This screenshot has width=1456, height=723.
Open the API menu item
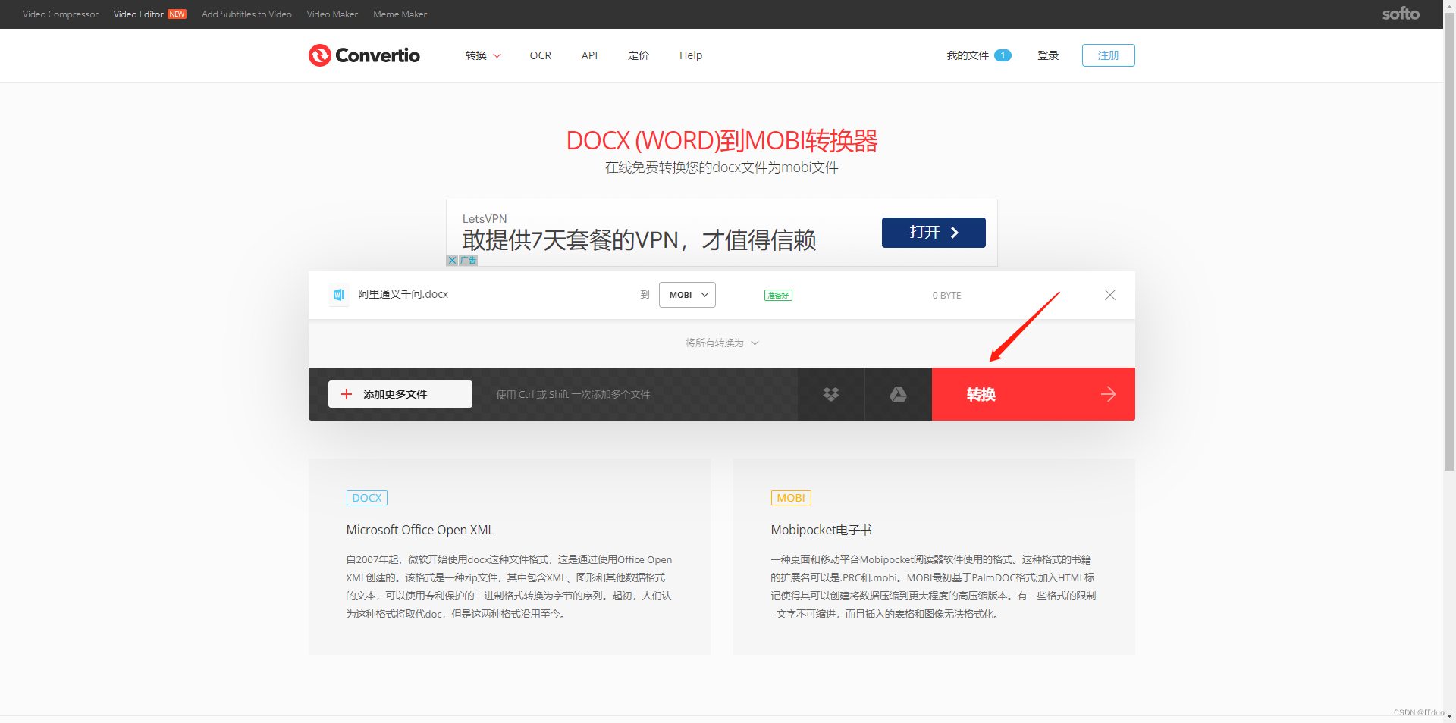click(589, 55)
